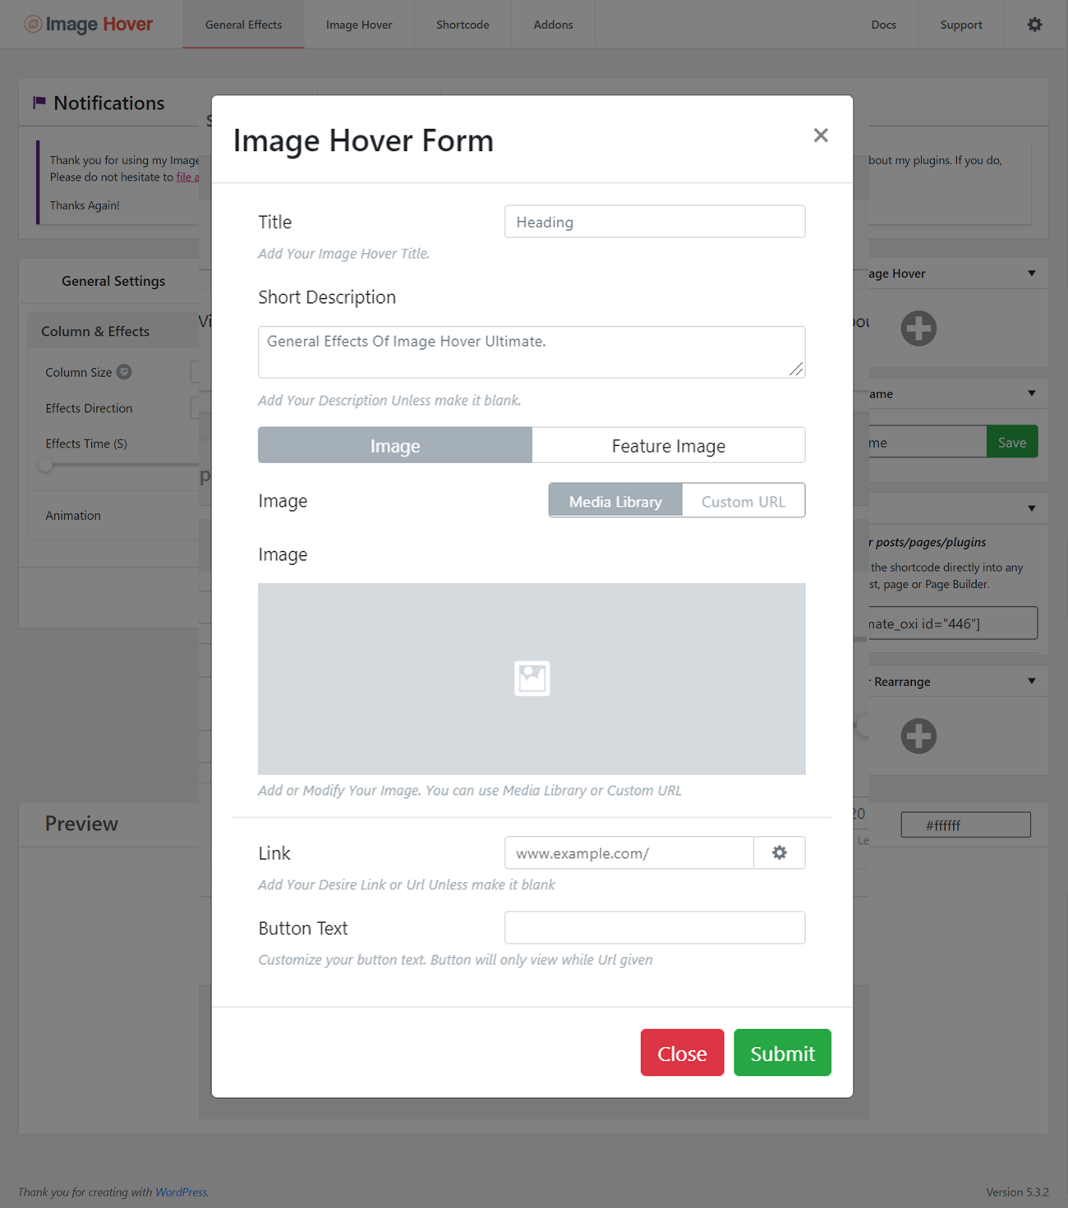Click the name input next to Save

coord(928,442)
